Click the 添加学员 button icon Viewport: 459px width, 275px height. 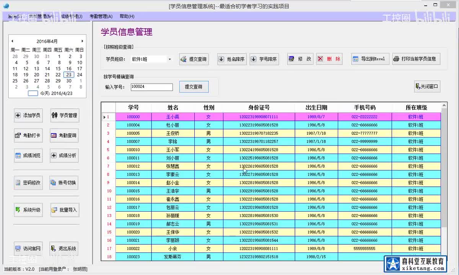click(18, 115)
